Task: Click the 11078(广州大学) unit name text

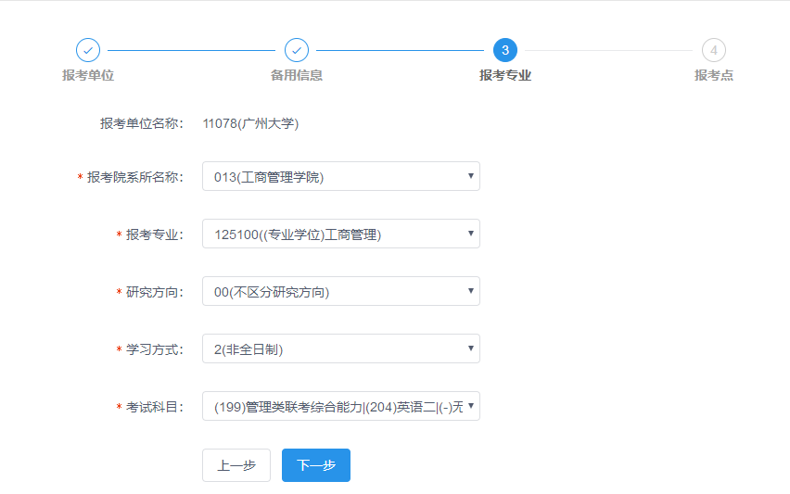Action: (x=250, y=122)
